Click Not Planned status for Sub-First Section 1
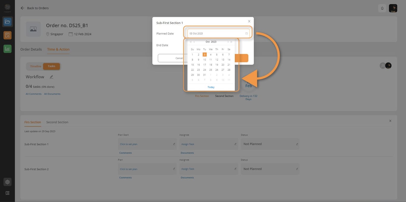Image resolution: width=406 pixels, height=202 pixels. coord(253,144)
